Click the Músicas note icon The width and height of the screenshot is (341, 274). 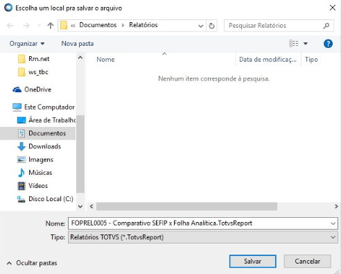[x=21, y=173]
